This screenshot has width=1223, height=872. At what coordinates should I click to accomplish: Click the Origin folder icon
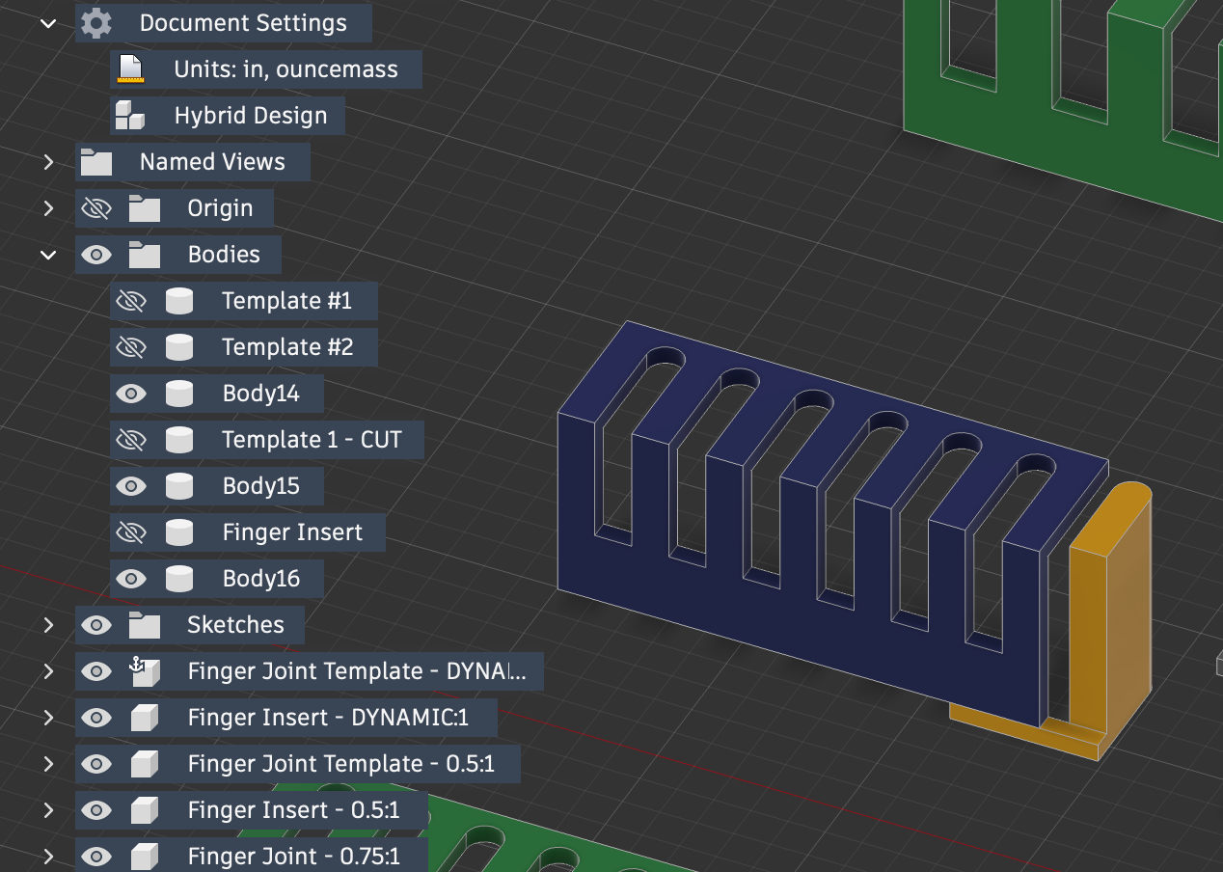(x=145, y=208)
